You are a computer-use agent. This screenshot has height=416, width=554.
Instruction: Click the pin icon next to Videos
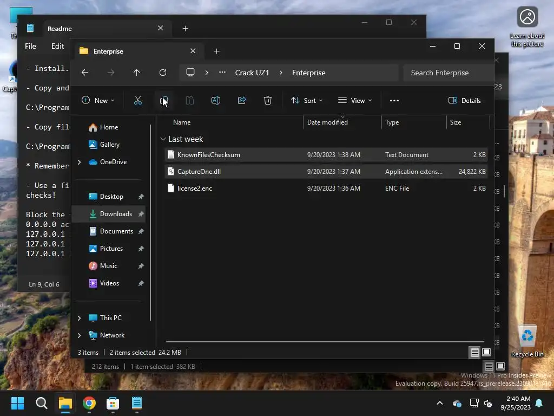[141, 283]
